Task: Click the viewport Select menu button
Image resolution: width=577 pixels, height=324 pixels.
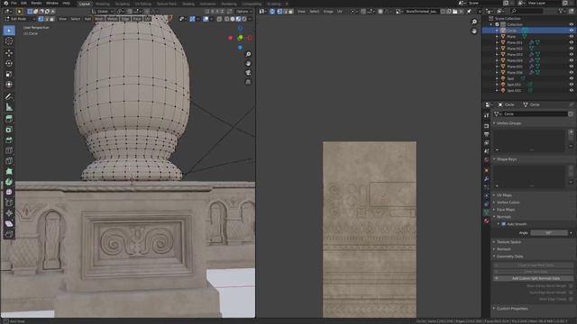Action: click(x=75, y=19)
